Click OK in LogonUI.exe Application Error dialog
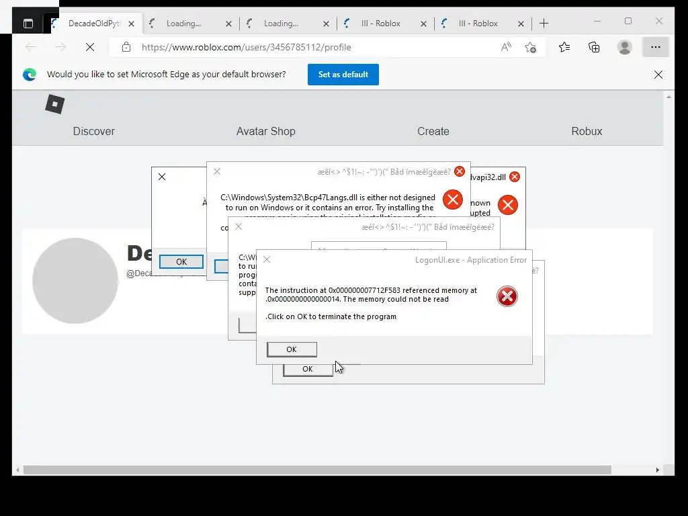This screenshot has width=688, height=516. [x=292, y=349]
